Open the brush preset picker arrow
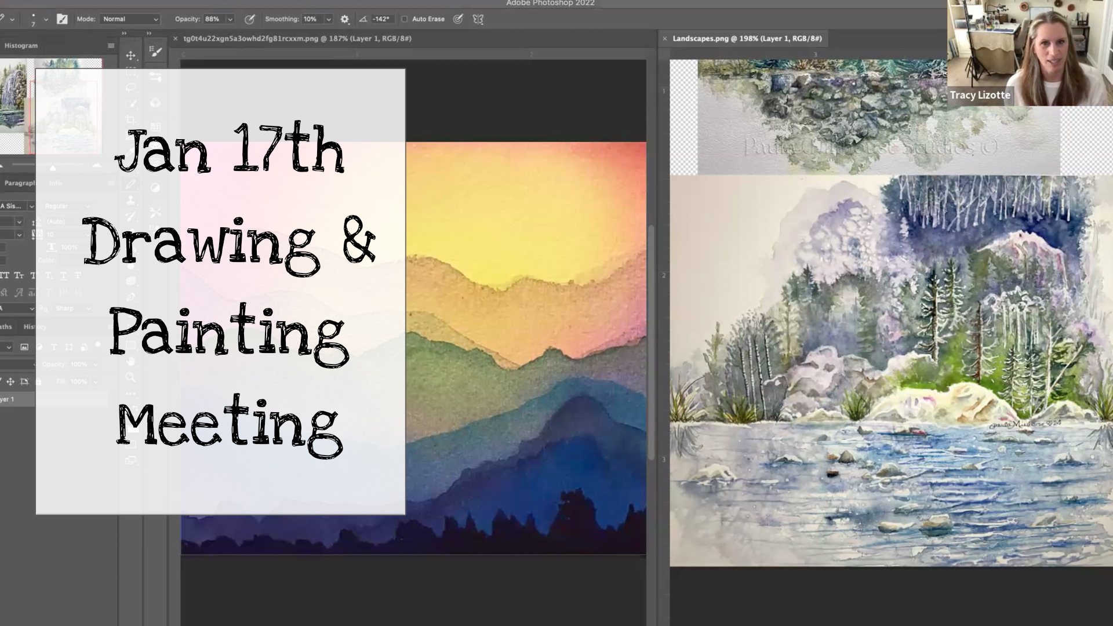 [x=46, y=19]
